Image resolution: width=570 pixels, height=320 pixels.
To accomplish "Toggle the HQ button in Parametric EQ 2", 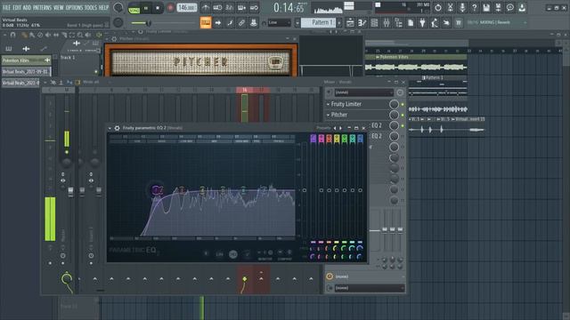I will click(233, 254).
